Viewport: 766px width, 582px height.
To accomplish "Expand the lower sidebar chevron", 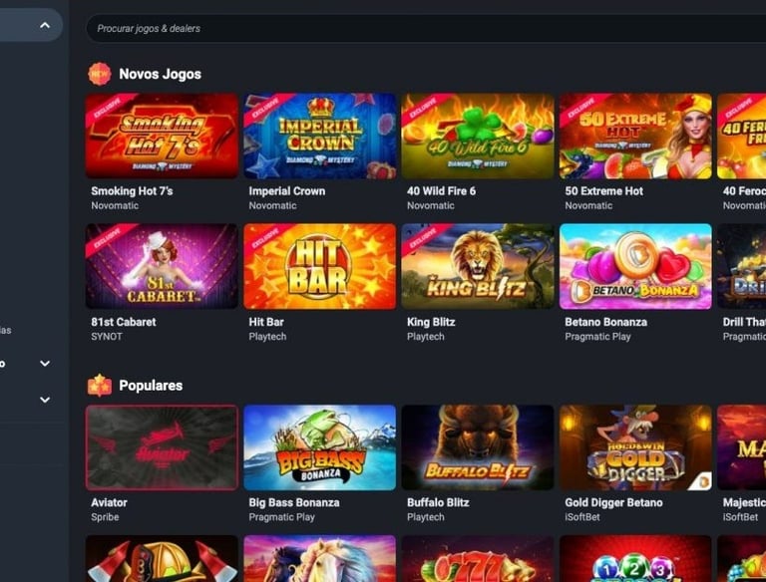I will [x=45, y=400].
